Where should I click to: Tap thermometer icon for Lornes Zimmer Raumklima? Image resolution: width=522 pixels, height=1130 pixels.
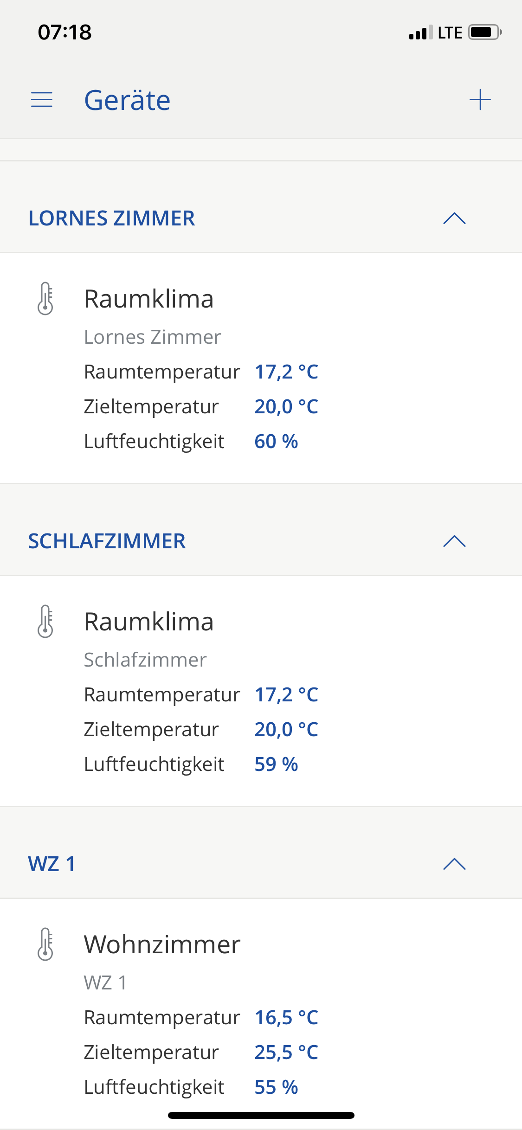click(x=45, y=298)
